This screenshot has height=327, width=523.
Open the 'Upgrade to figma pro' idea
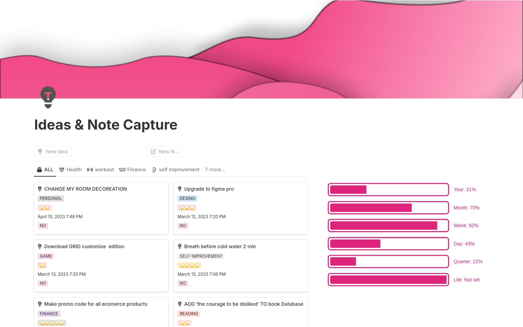(x=209, y=189)
